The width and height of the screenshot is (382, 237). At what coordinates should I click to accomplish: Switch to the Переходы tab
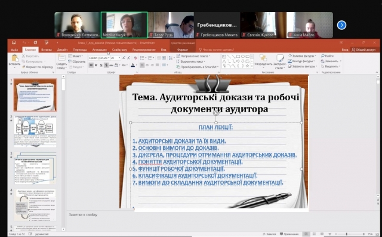click(79, 50)
